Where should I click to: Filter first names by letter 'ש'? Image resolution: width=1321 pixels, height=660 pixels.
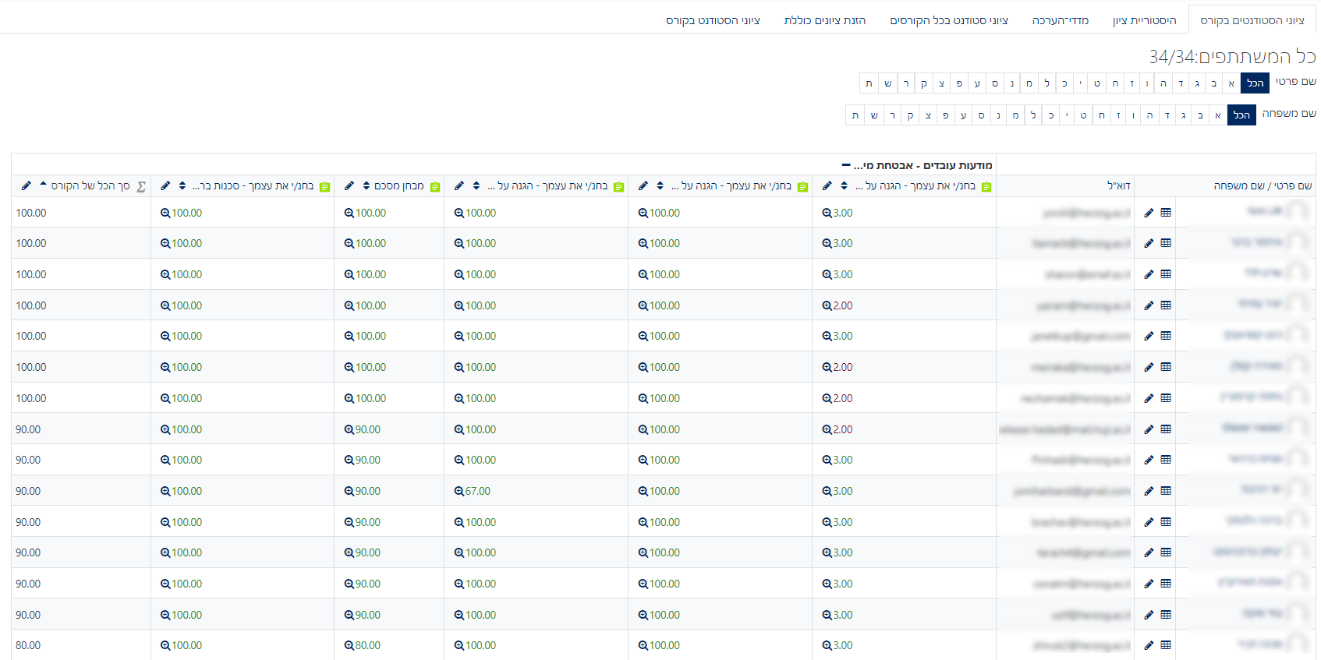click(x=887, y=83)
